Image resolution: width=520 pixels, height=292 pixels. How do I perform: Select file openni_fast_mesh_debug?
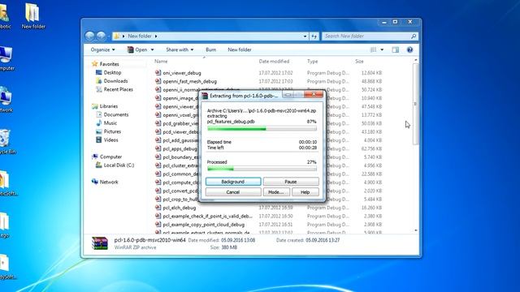pyautogui.click(x=189, y=81)
